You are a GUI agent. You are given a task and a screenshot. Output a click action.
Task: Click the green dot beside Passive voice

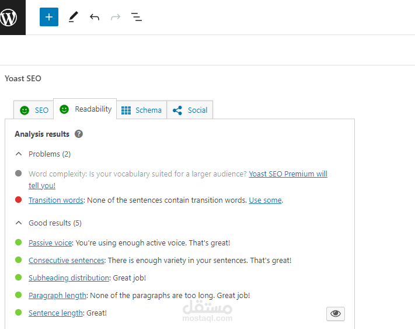coord(18,242)
